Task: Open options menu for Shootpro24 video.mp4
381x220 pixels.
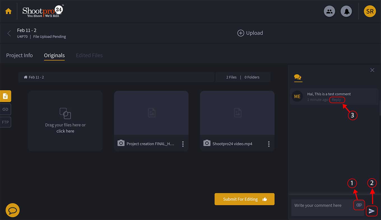Action: 269,144
